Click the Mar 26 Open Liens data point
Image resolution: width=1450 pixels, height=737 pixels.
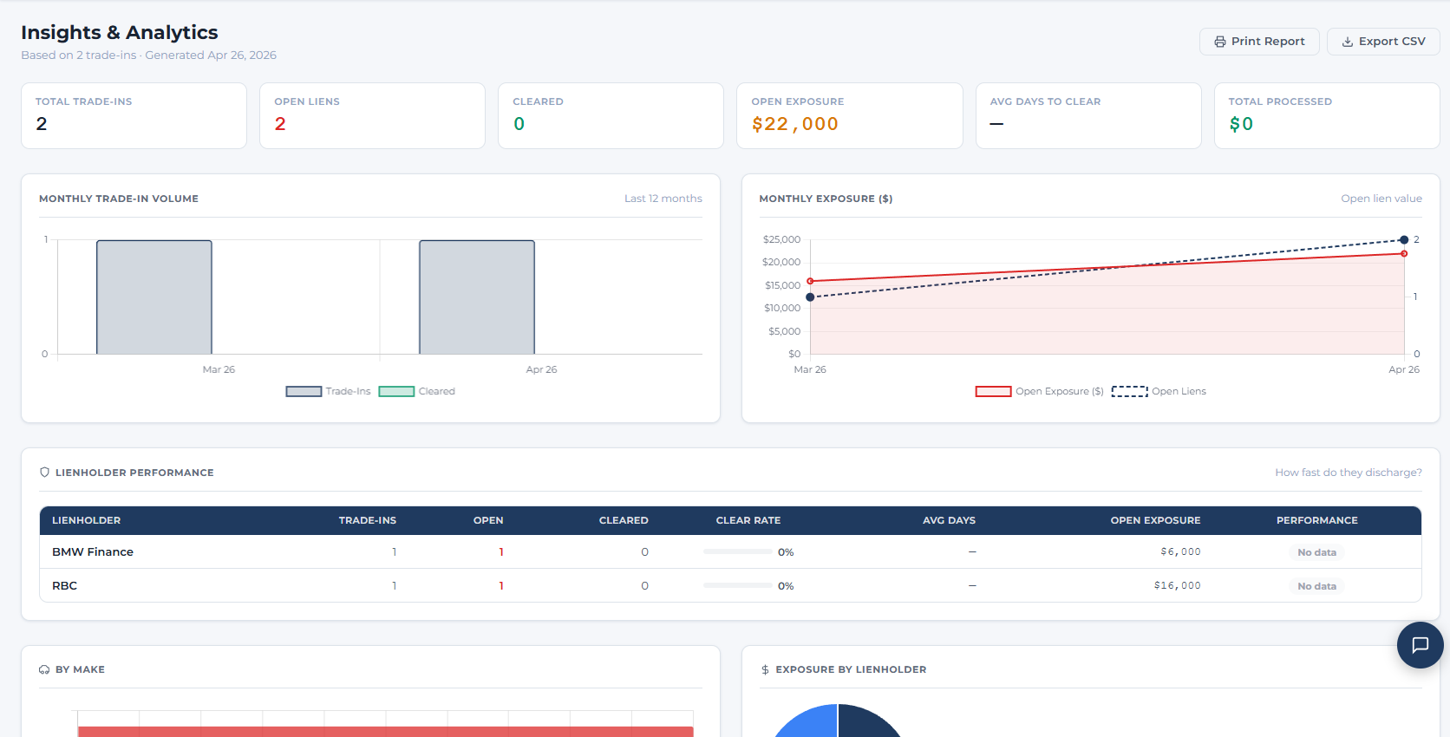pos(810,297)
